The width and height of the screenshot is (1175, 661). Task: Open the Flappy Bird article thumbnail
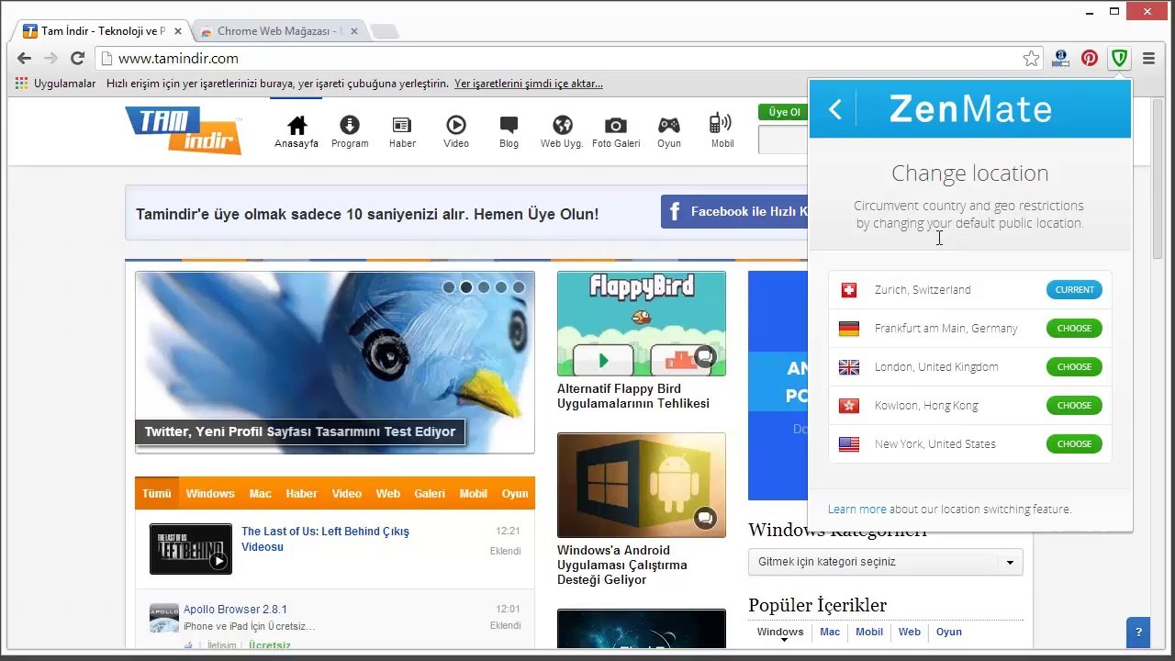point(642,324)
